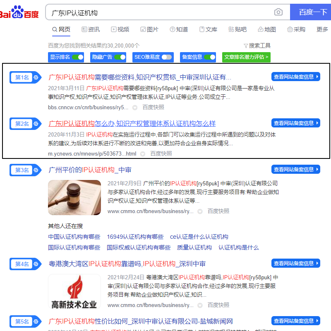Click the swirl icon beside 第5名 badge
This screenshot has width=331, height=331.
coord(36,321)
